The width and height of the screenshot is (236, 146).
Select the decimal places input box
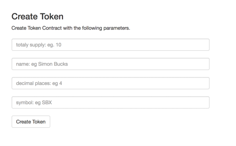(111, 83)
